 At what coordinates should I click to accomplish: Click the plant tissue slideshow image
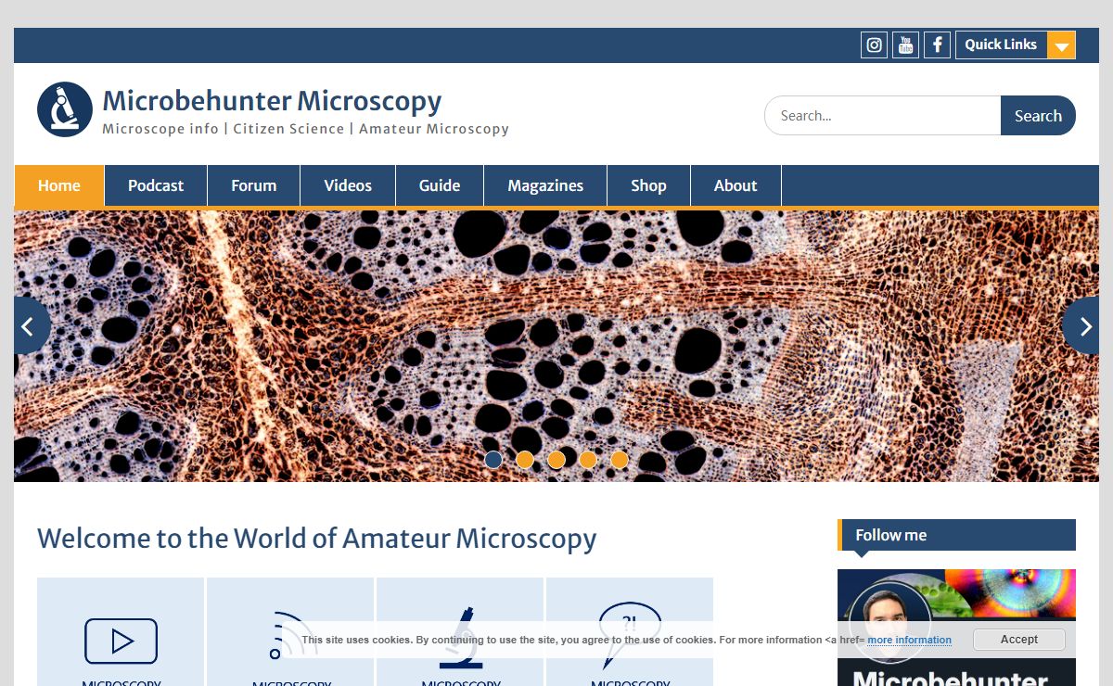click(556, 346)
